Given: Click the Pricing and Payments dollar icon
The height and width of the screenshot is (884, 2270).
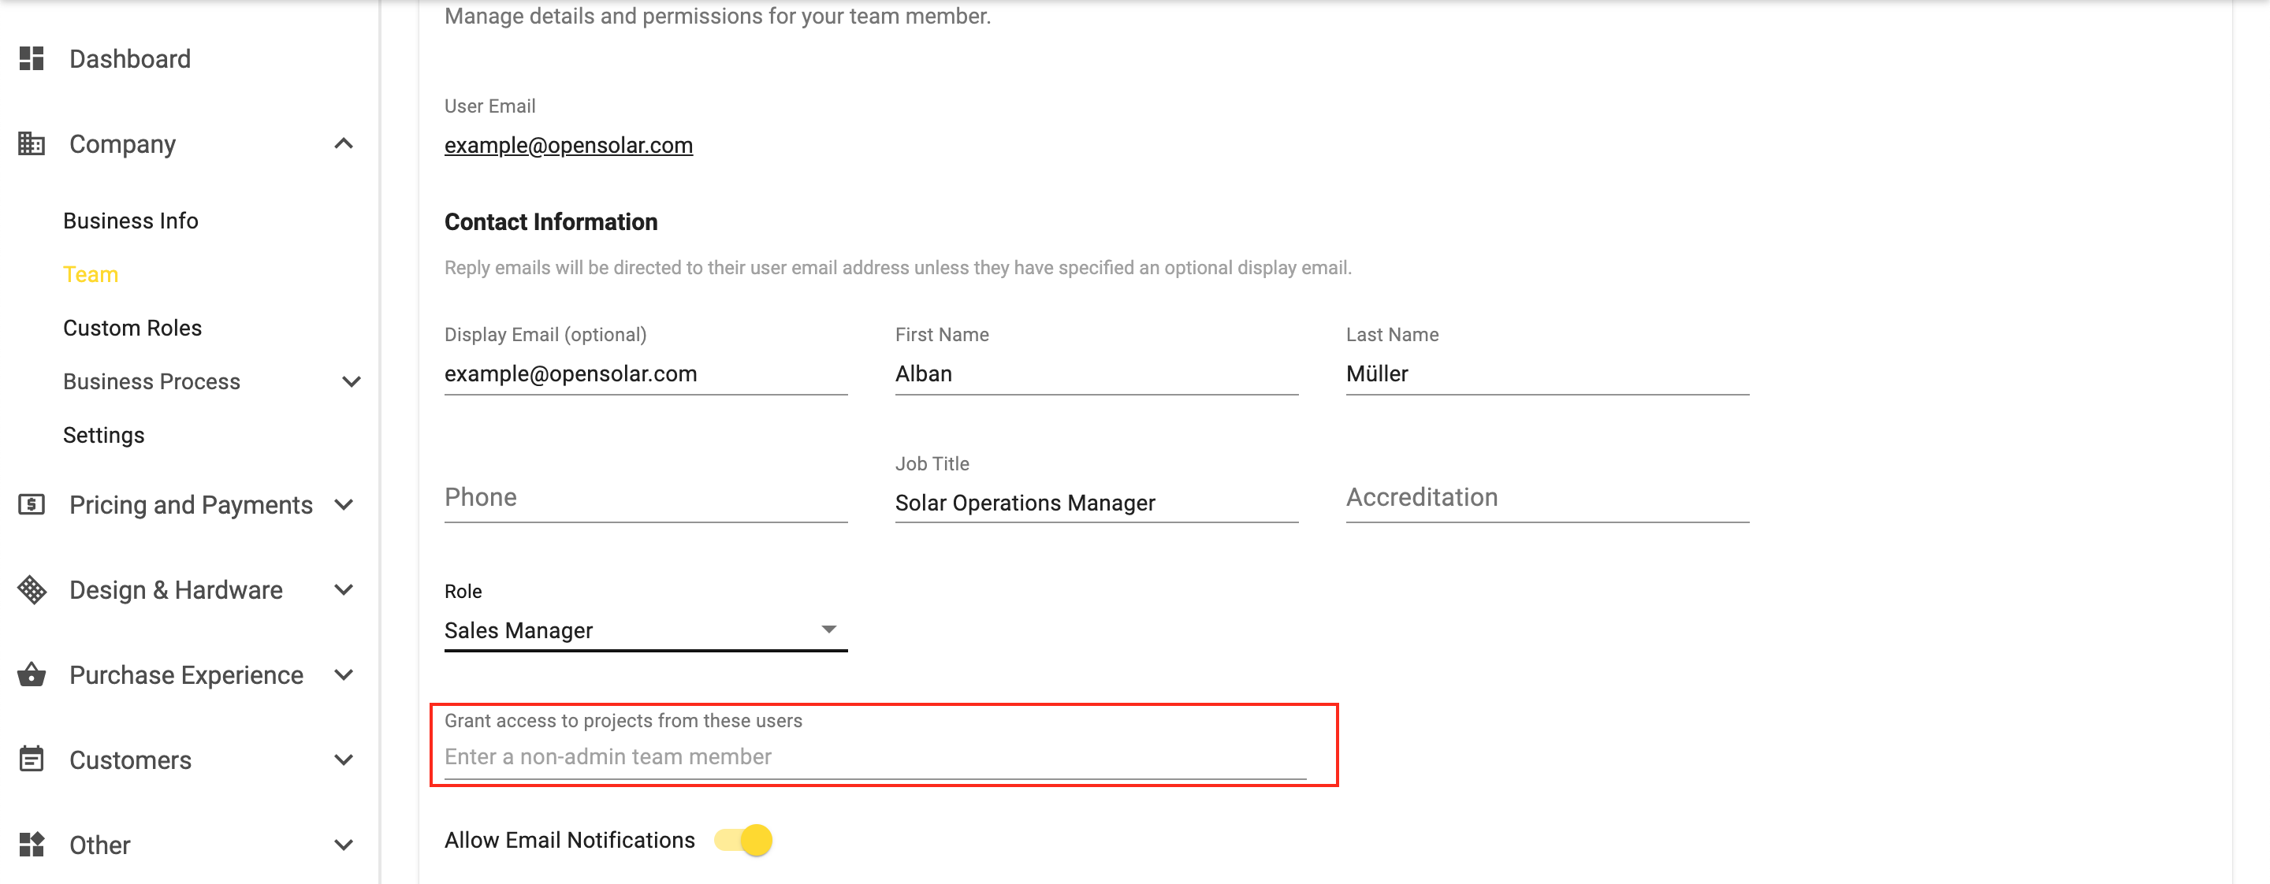Looking at the screenshot, I should point(32,504).
